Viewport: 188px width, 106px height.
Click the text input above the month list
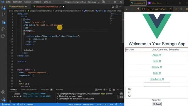(x=157, y=85)
